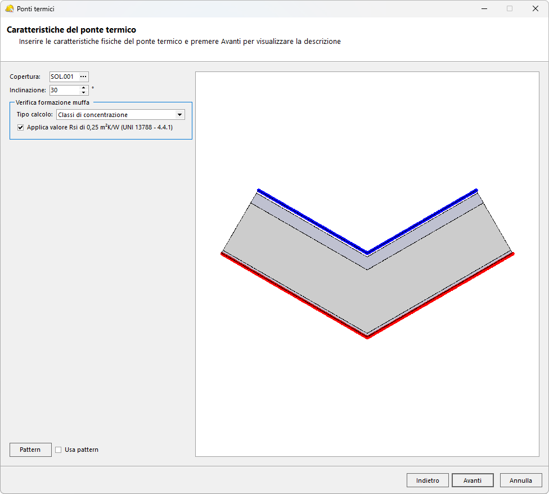Click the hard-hat app icon in title bar
The image size is (549, 494).
9,9
